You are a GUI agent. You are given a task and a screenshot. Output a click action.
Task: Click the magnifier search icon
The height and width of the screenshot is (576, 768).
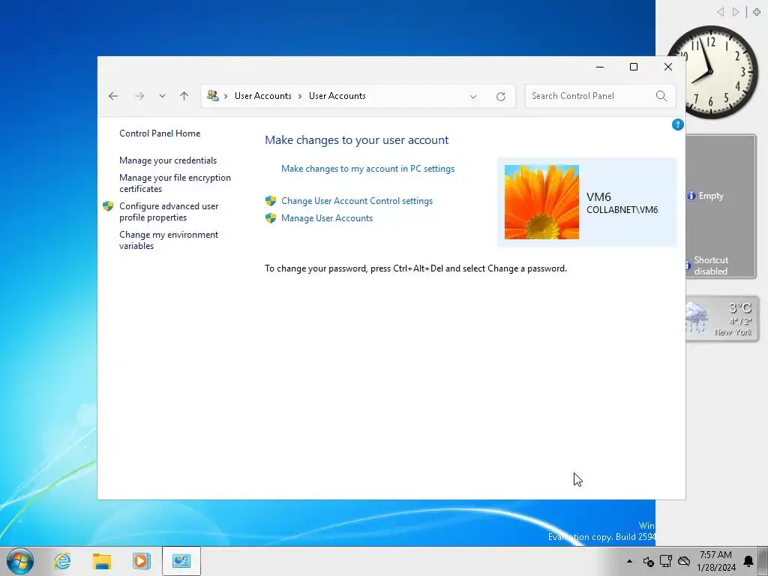[x=661, y=96]
